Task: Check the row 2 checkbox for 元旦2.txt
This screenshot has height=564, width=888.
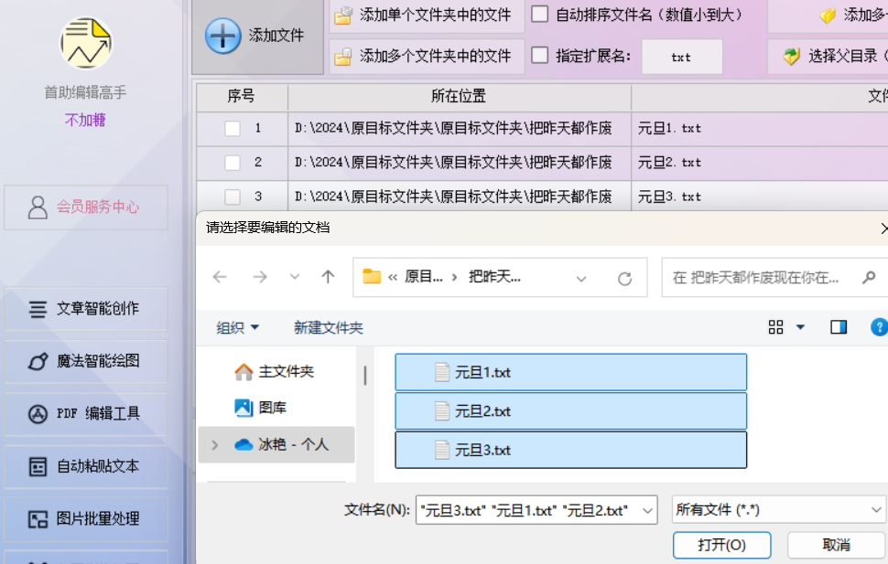Action: point(233,163)
